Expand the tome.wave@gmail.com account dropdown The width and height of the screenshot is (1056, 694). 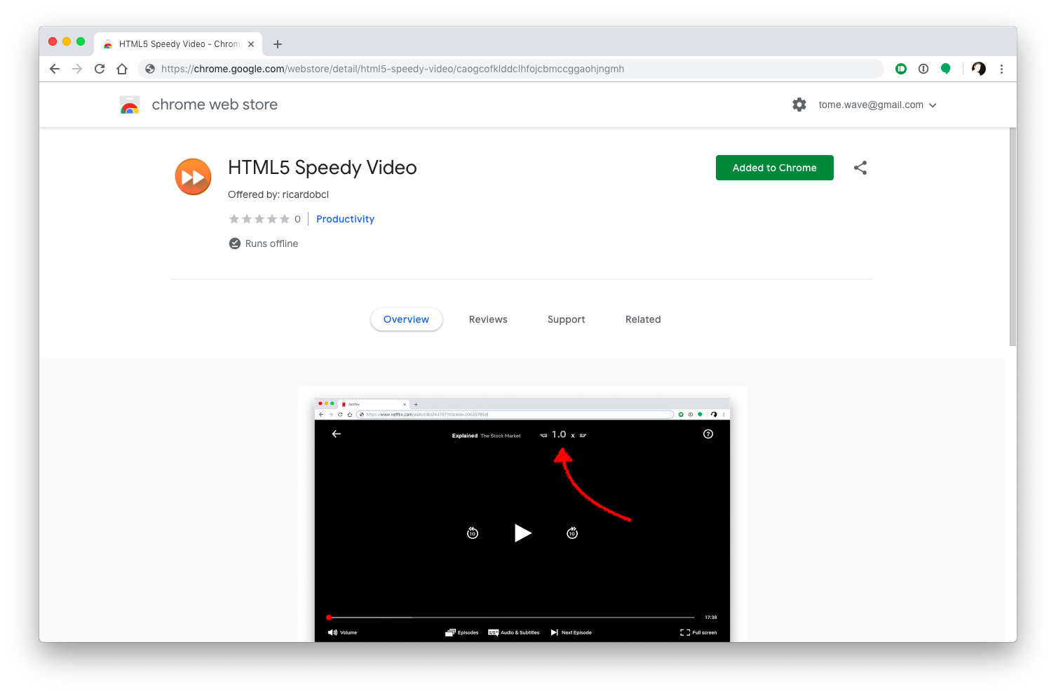pos(877,105)
